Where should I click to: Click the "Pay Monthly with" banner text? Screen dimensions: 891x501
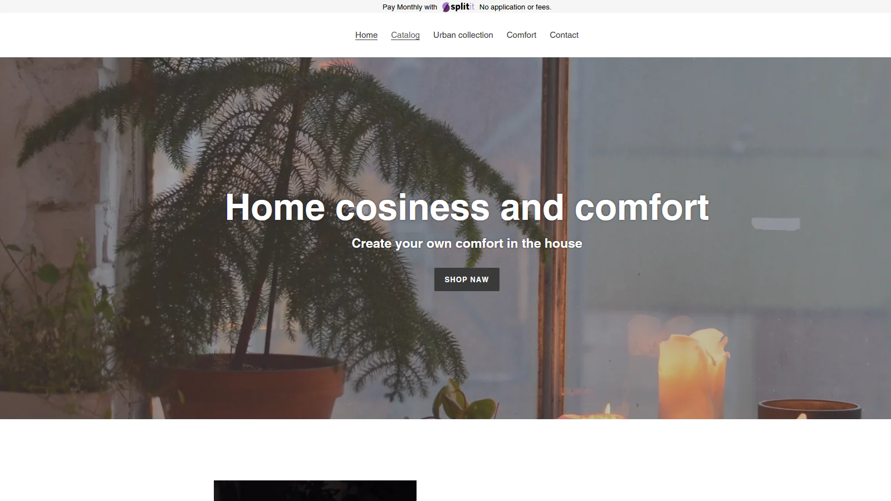pos(410,7)
